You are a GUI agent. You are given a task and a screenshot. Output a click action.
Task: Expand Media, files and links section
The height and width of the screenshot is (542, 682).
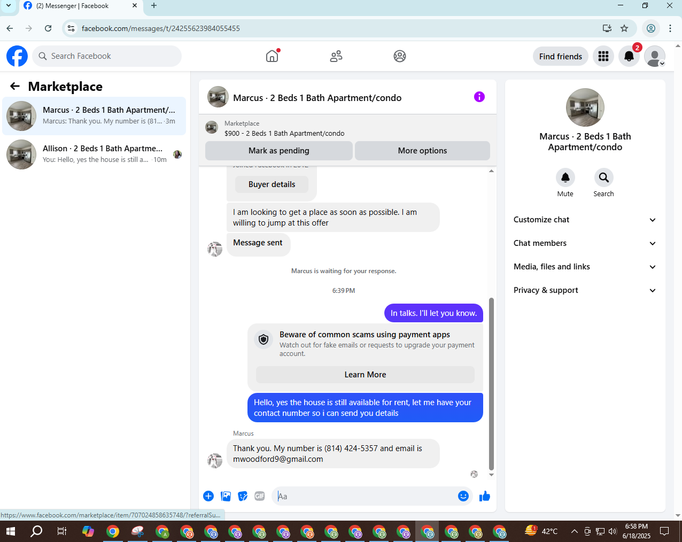(585, 267)
